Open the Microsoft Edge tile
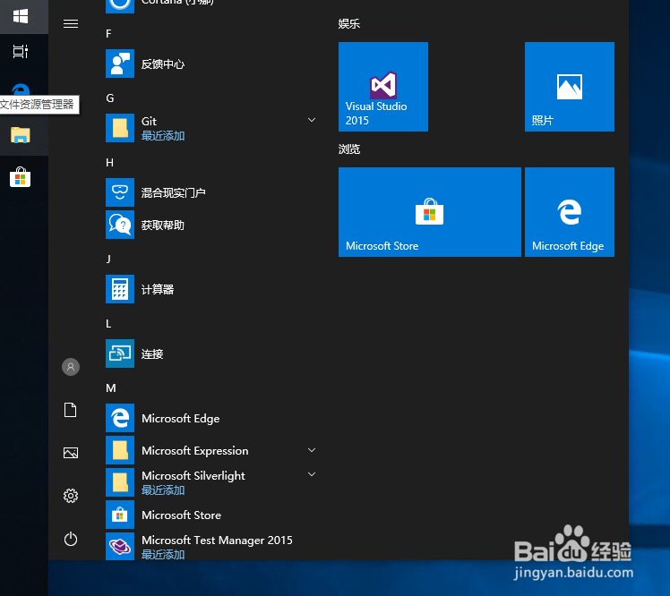Viewport: 670px width, 596px height. 570,212
